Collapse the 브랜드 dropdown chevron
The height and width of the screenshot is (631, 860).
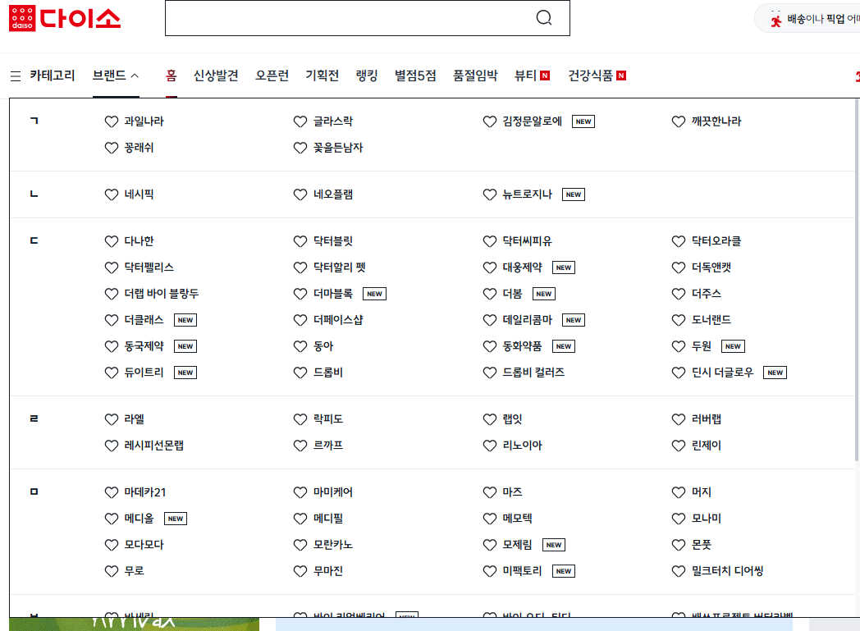coord(135,75)
